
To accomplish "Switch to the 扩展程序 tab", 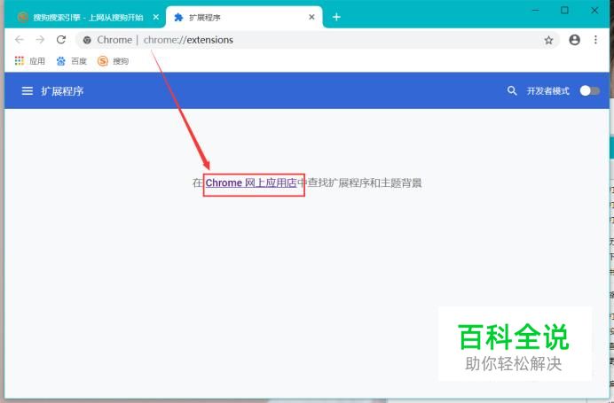I will (x=244, y=17).
